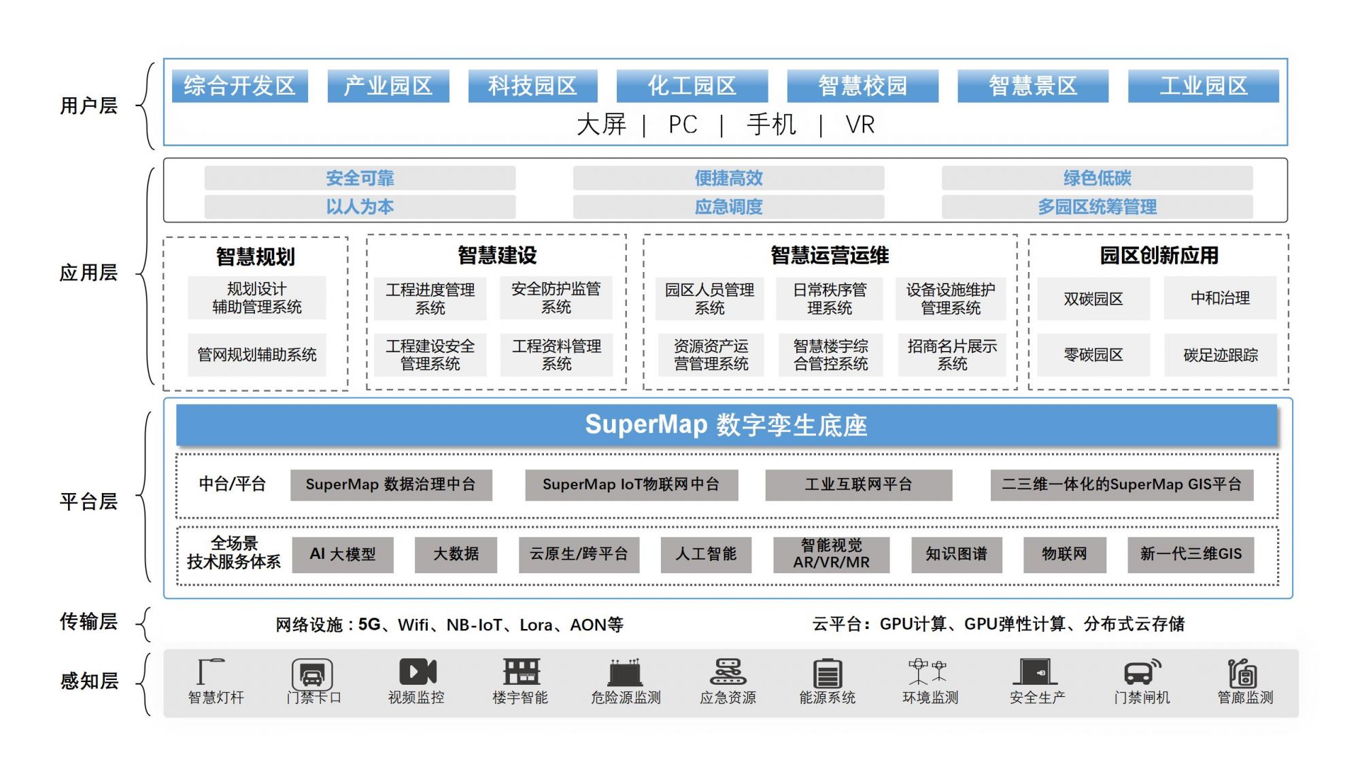Click the 智能视觉 AR/VR/MR box
The height and width of the screenshot is (765, 1360).
coord(831,555)
